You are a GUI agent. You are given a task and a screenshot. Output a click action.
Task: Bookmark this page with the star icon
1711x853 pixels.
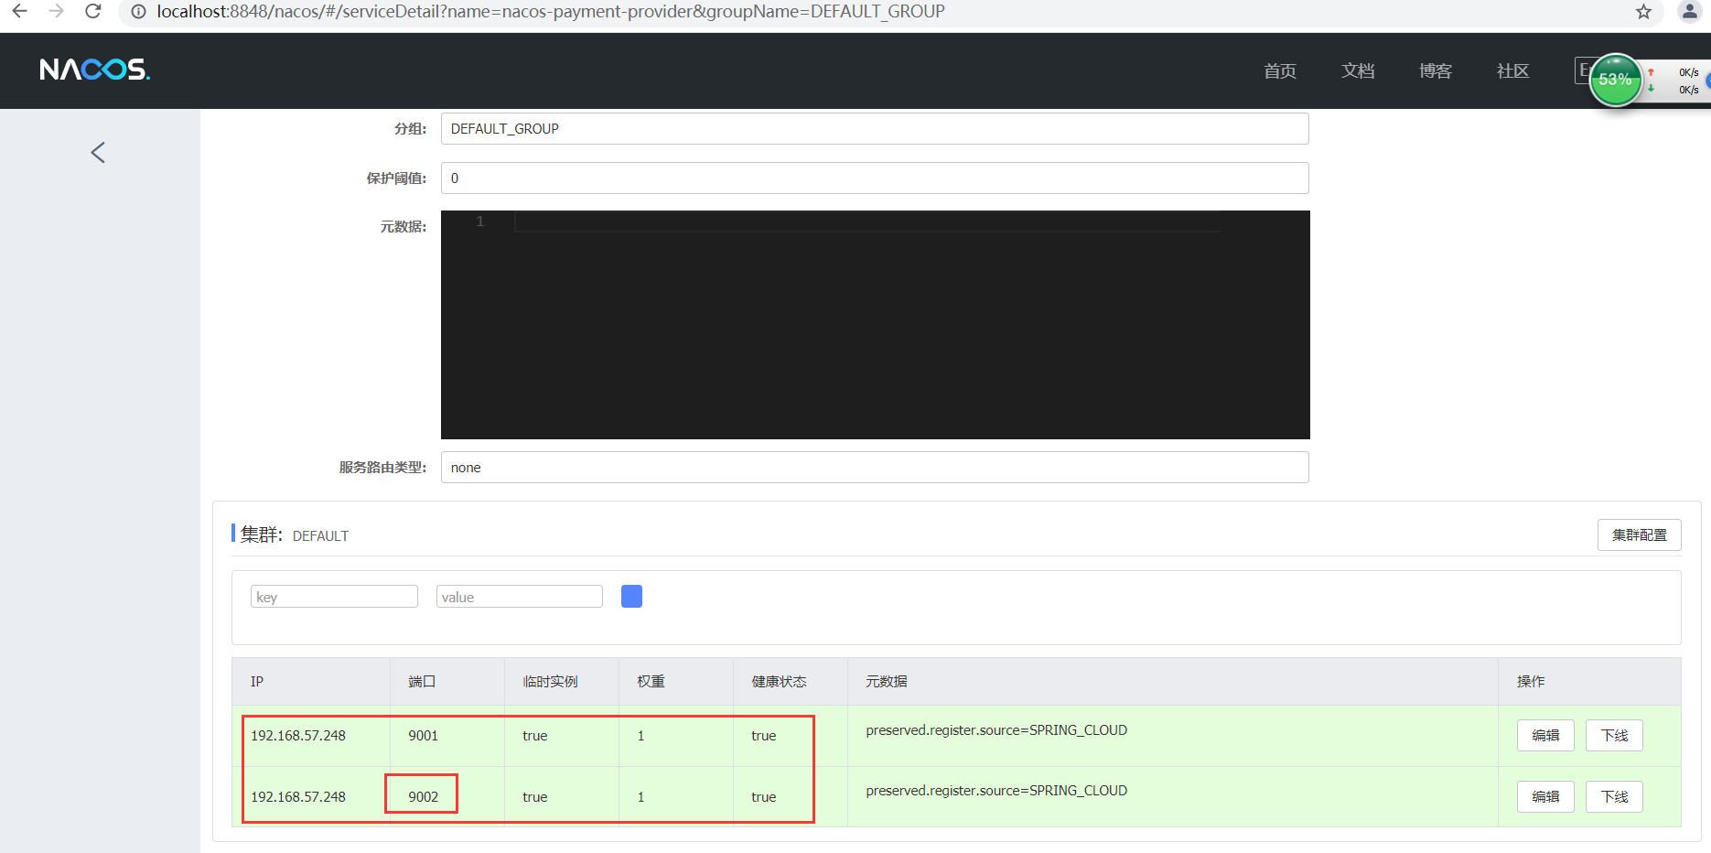(1643, 12)
